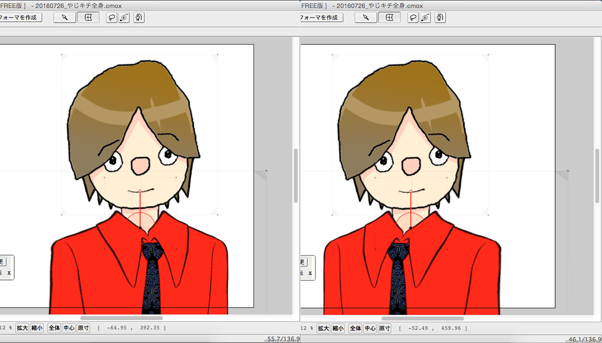
Task: Zoom in with 拡大 button in left window
Action: pyautogui.click(x=22, y=328)
